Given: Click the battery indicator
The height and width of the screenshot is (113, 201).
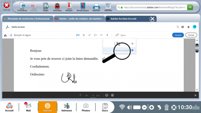Looking at the screenshot, I should pos(137,107).
